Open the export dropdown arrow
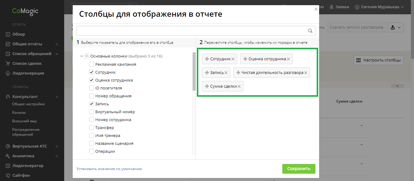The width and height of the screenshot is (414, 181). click(x=399, y=27)
